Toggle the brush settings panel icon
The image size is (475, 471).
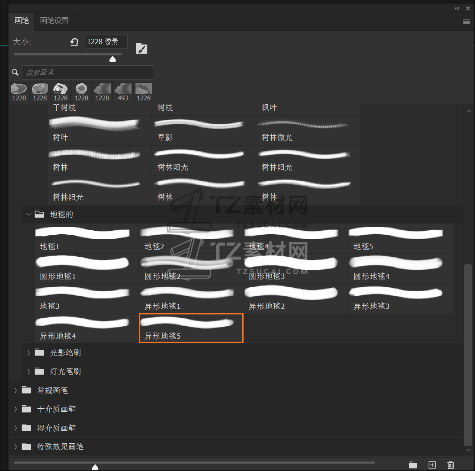coord(141,48)
